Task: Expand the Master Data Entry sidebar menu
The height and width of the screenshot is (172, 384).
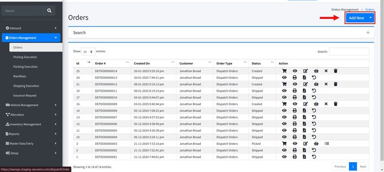Action: pyautogui.click(x=31, y=143)
